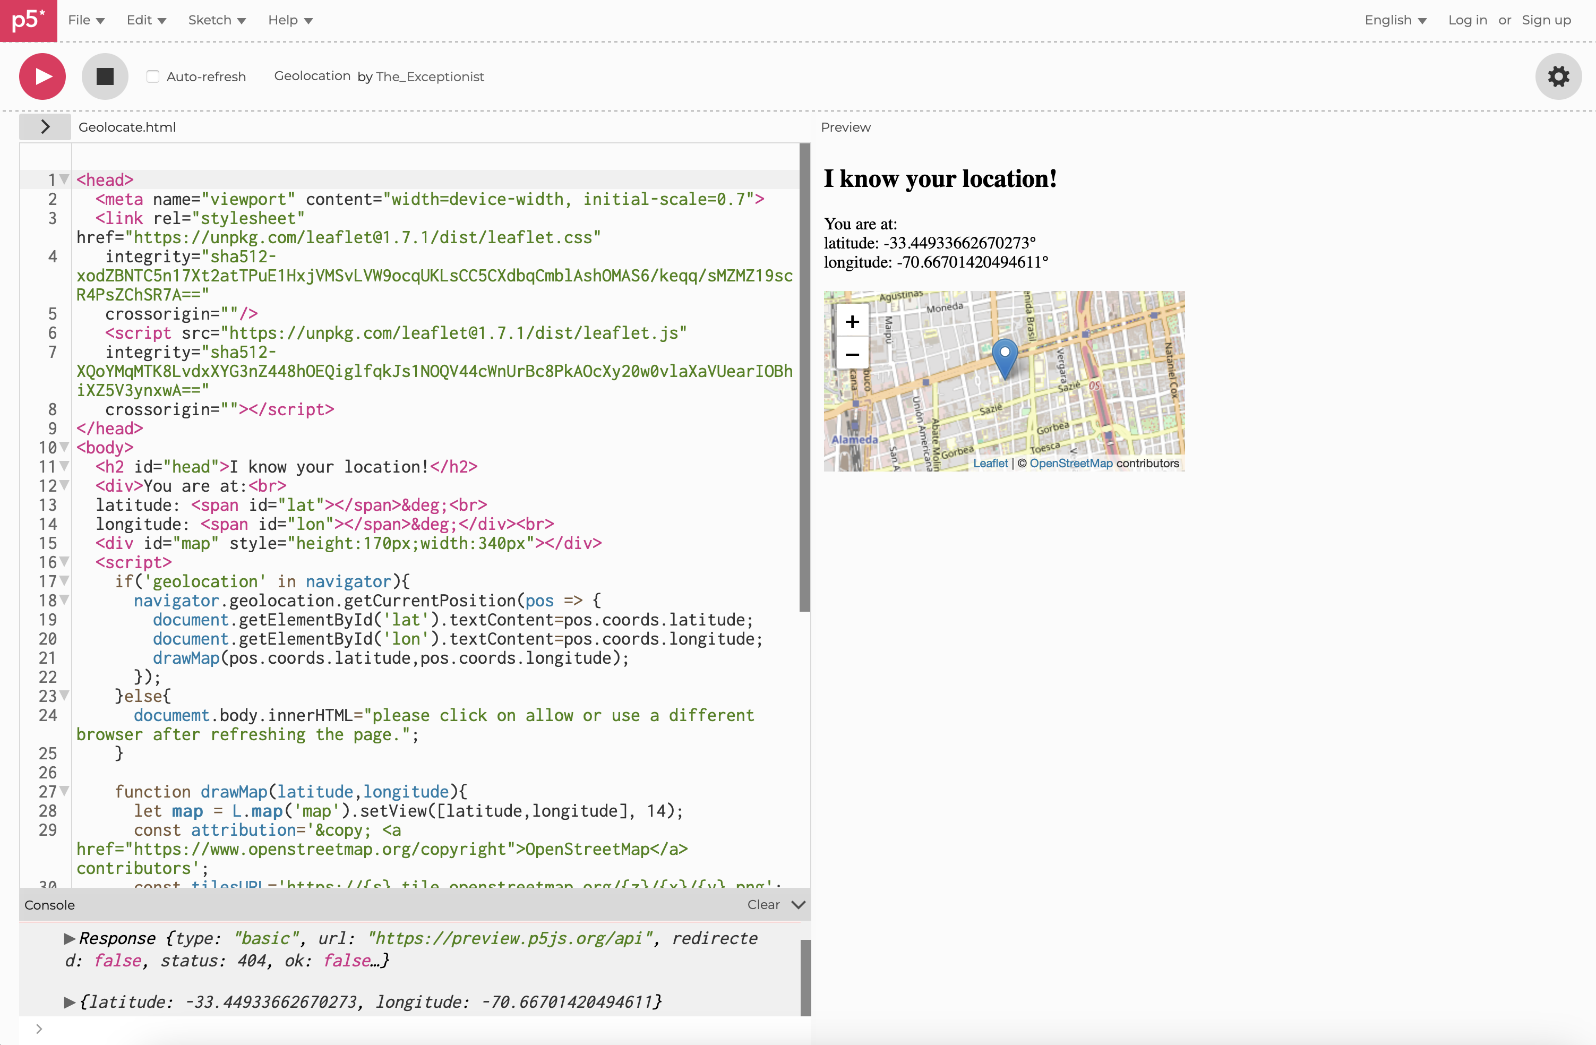
Task: Expand the sidebar file list chevron
Action: 45,127
